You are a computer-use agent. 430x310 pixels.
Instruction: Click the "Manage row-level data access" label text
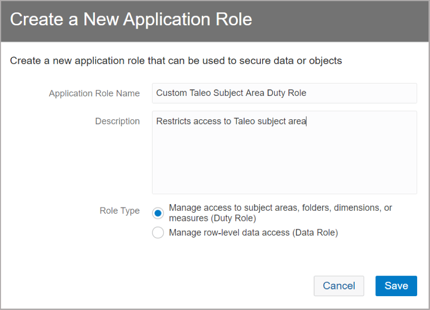(253, 233)
